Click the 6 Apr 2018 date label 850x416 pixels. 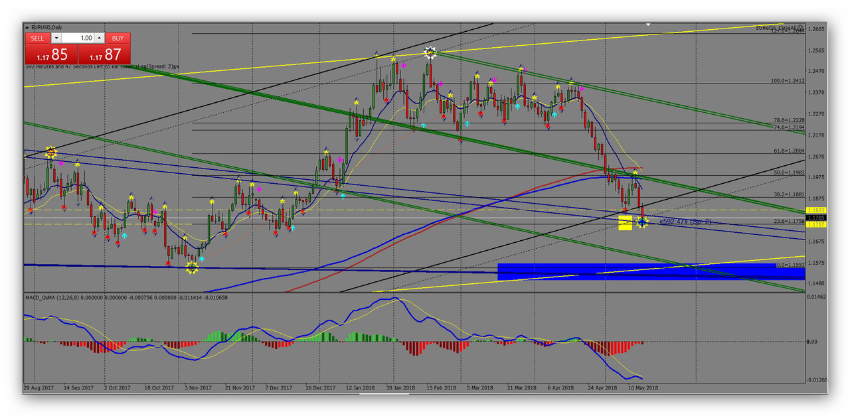[560, 387]
